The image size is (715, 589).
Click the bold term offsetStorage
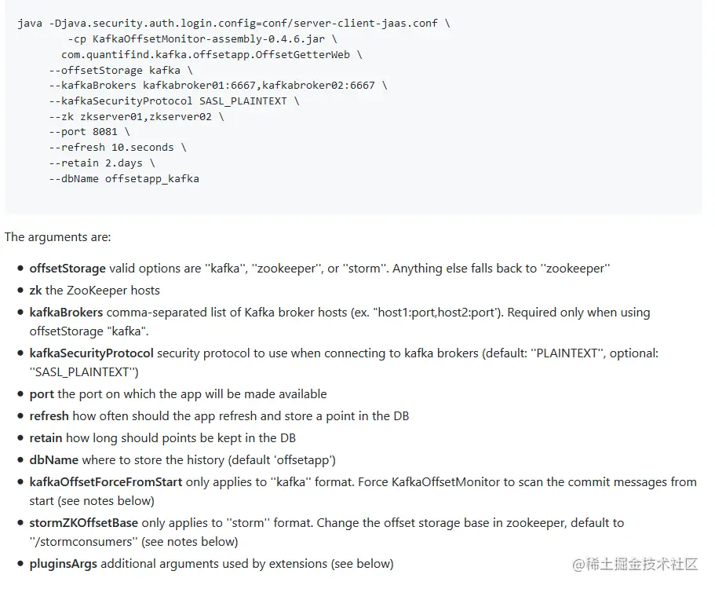tap(67, 269)
